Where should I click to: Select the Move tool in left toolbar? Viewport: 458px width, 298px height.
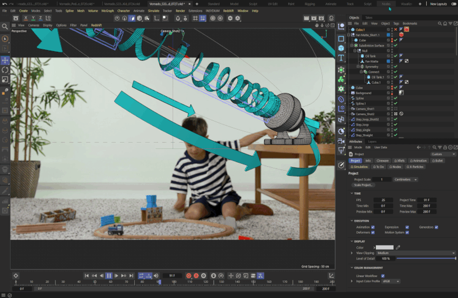[x=5, y=61]
